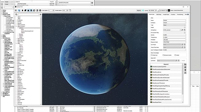Open the Type dropdown showing Planet
The height and width of the screenshot is (112, 201).
point(174,25)
